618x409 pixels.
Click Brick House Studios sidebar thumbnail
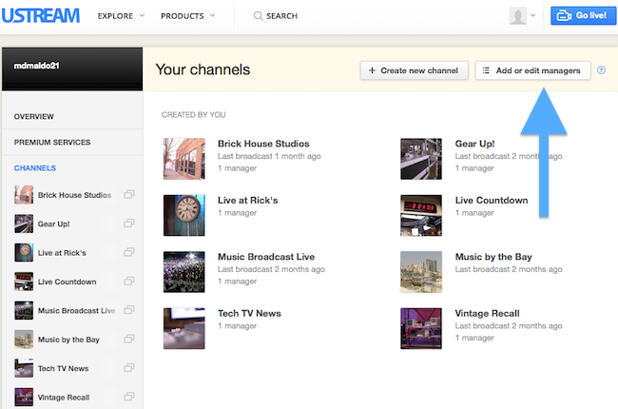pyautogui.click(x=24, y=194)
